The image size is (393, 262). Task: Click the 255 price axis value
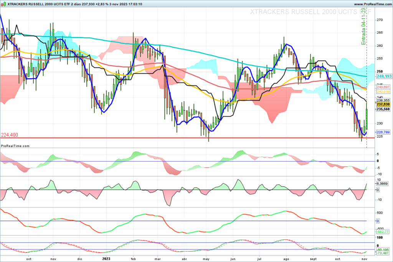[x=380, y=59]
